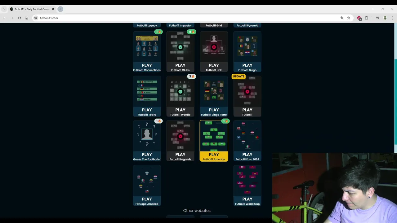The image size is (397, 223).
Task: Close the Futbol11 browser tab
Action: coord(53,9)
